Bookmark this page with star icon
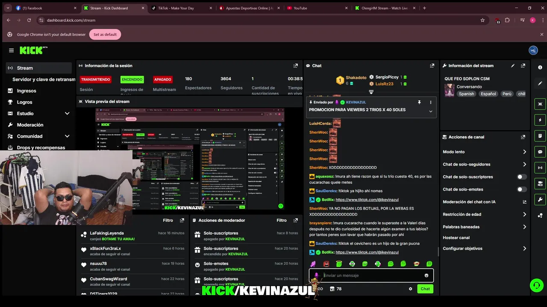Image resolution: width=547 pixels, height=307 pixels. coord(482,20)
